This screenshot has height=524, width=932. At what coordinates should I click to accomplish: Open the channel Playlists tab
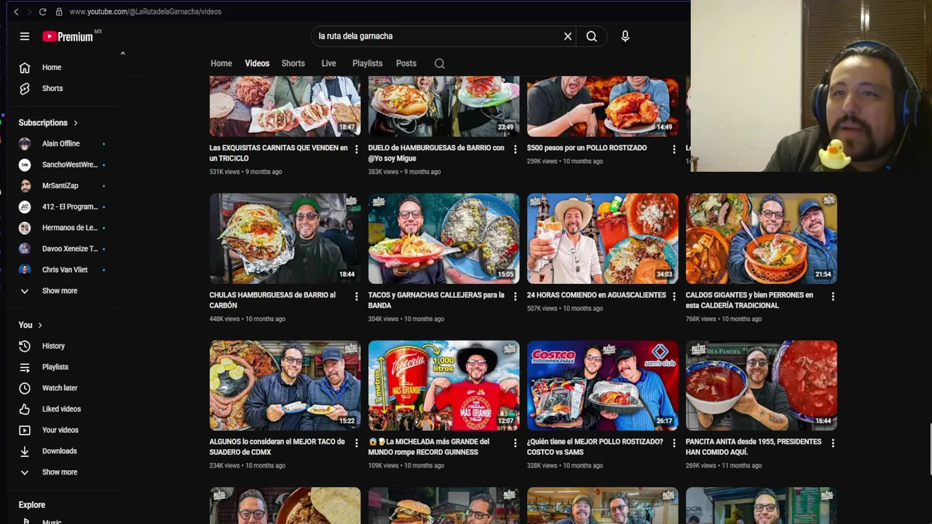click(x=368, y=63)
